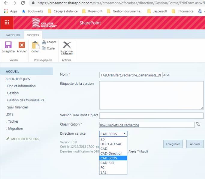Viewport: 205px width, 179px height.
Task: Click the Enregistrer save icon in ribbon
Action: (x=8, y=45)
